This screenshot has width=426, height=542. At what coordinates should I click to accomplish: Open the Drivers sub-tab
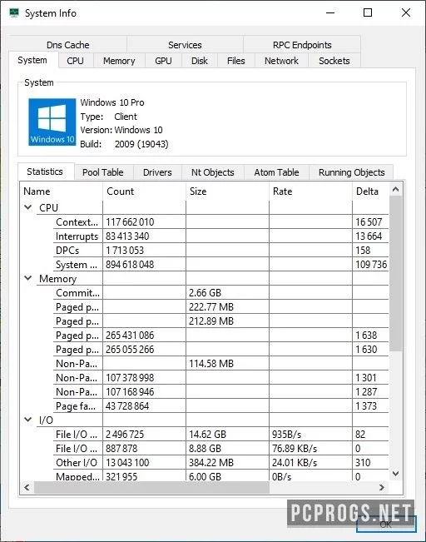coord(157,172)
